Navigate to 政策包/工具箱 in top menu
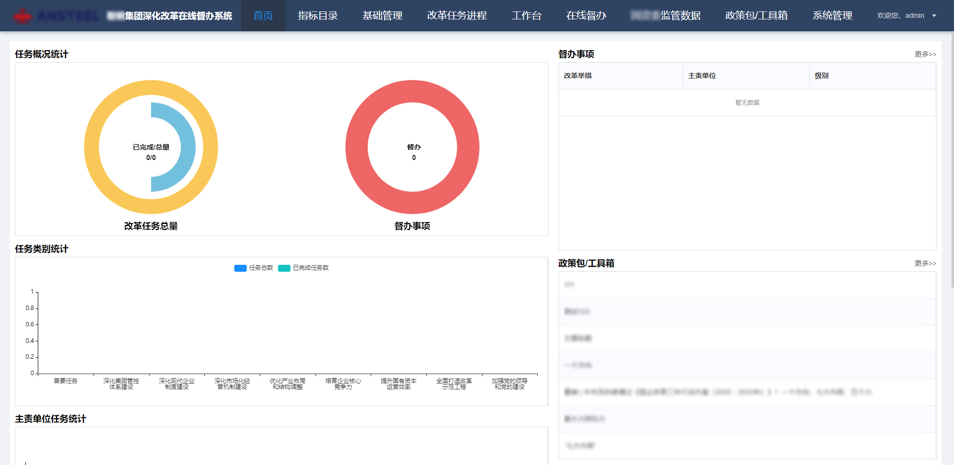This screenshot has height=465, width=954. [756, 16]
